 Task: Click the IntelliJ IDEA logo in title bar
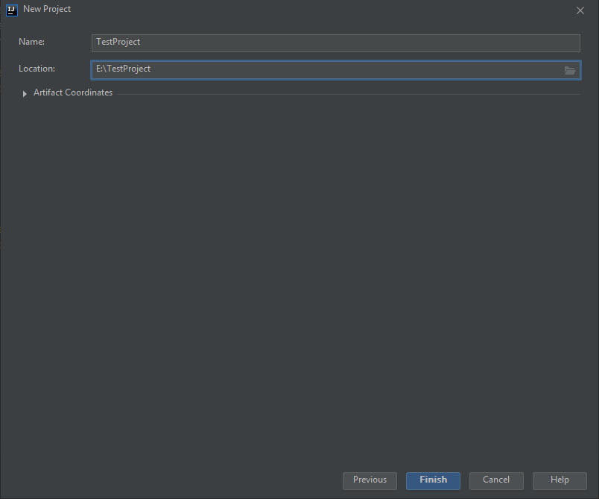(11, 10)
